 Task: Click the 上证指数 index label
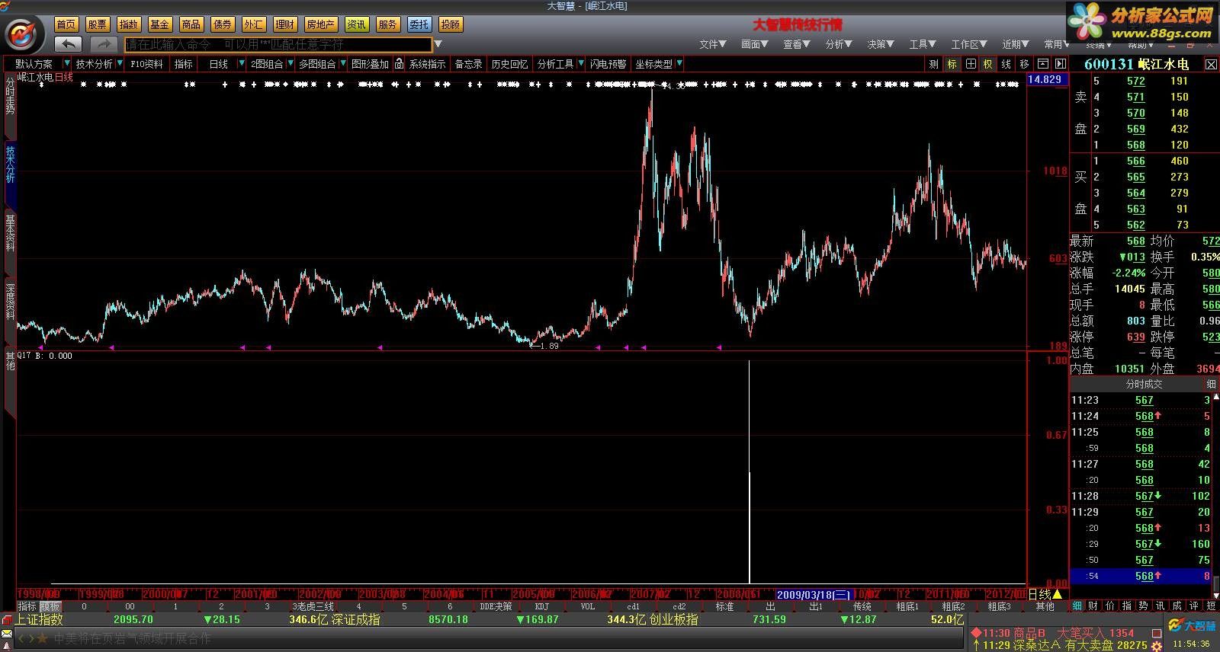[x=39, y=620]
